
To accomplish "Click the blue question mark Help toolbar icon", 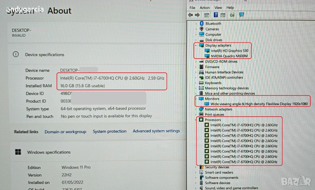I will click(x=216, y=15).
